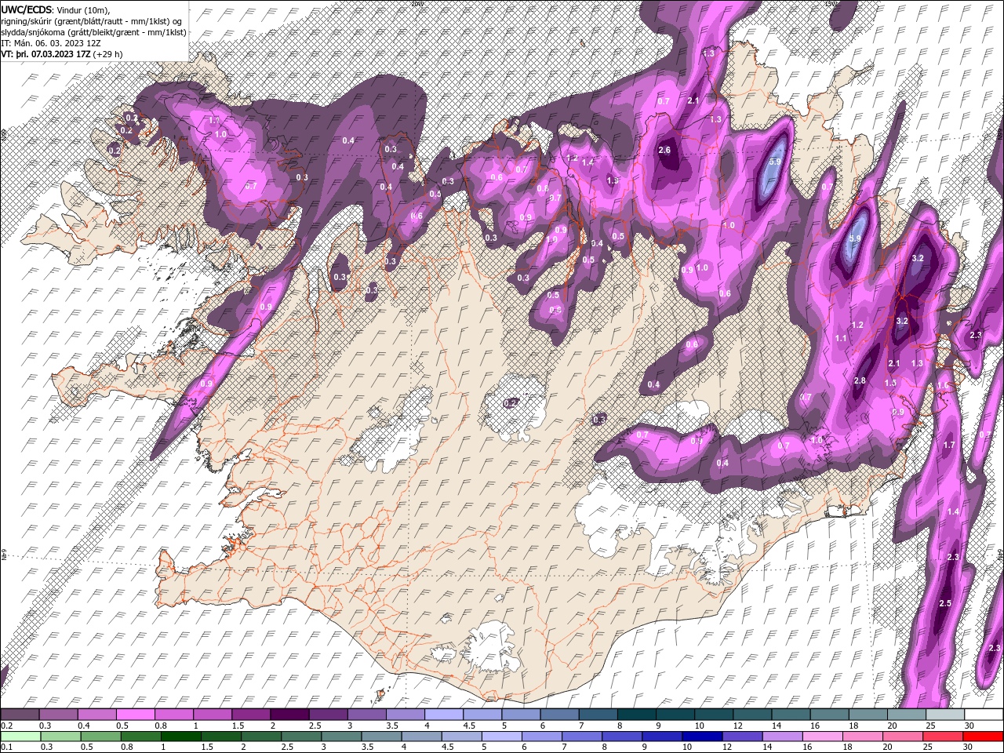Click the red swatch ending the lower legend
This screenshot has width=1004, height=753.
click(982, 737)
